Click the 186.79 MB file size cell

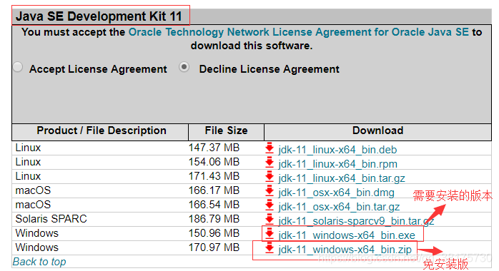click(214, 219)
